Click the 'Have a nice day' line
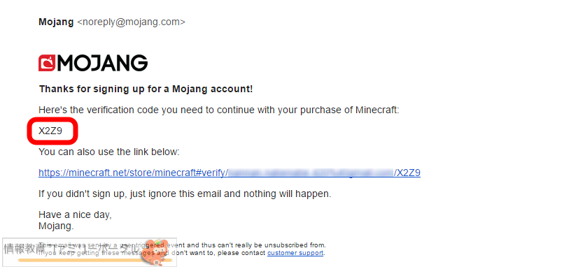 75,215
